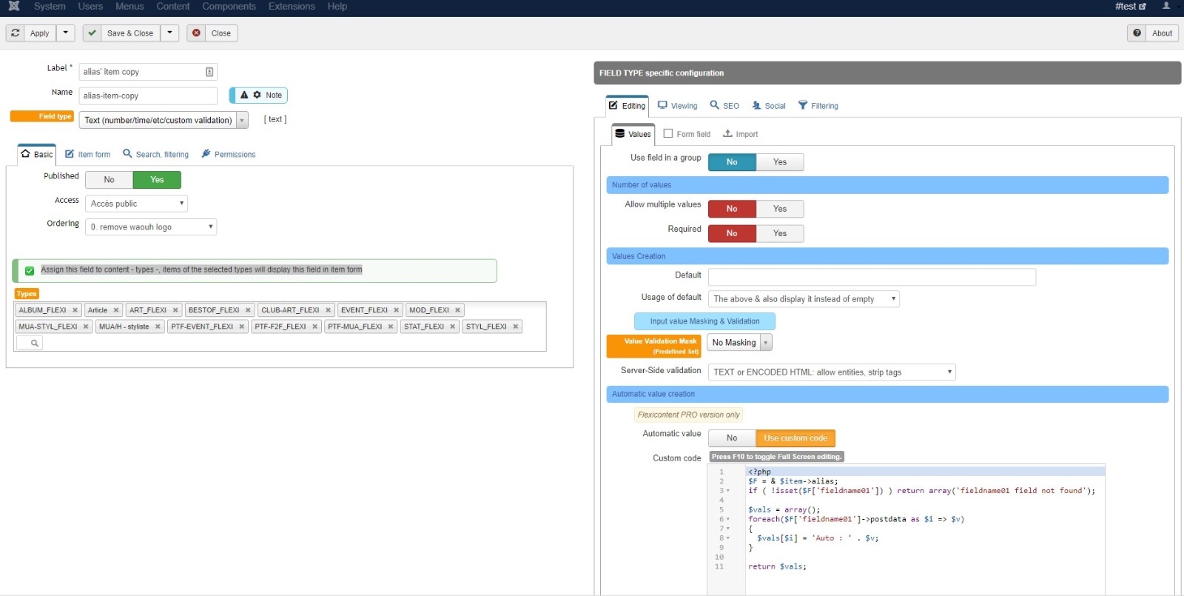The width and height of the screenshot is (1184, 596).
Task: Click into the Label input field
Action: 148,72
